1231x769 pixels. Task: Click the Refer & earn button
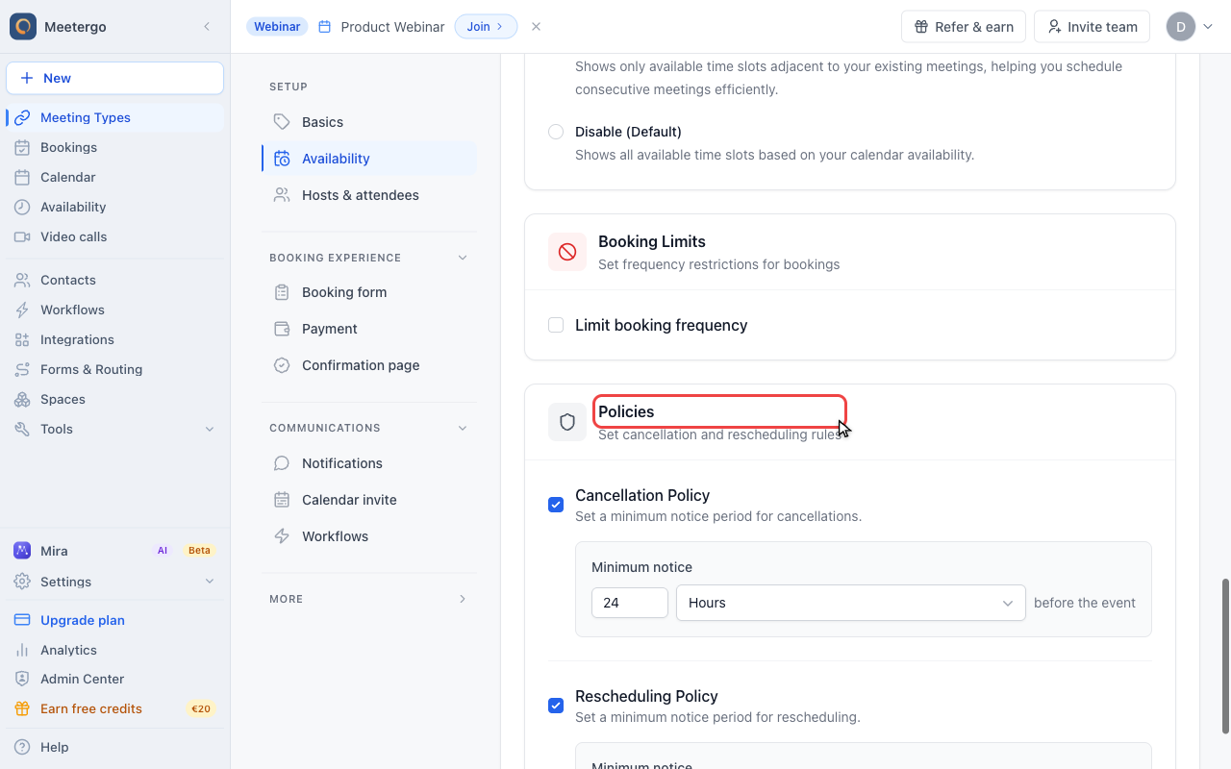pos(964,27)
